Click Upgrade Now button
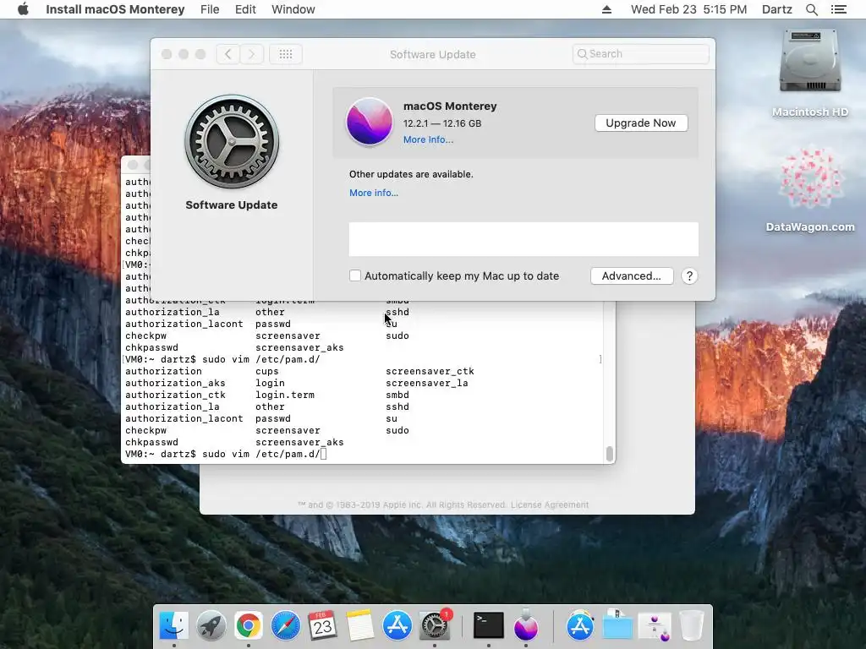This screenshot has height=649, width=866. click(x=641, y=123)
